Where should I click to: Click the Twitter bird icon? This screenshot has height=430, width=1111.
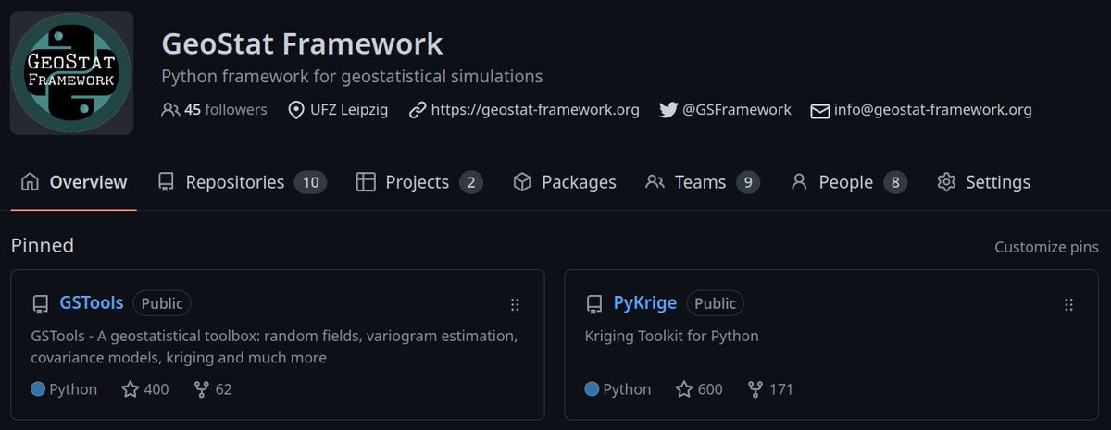click(x=668, y=110)
